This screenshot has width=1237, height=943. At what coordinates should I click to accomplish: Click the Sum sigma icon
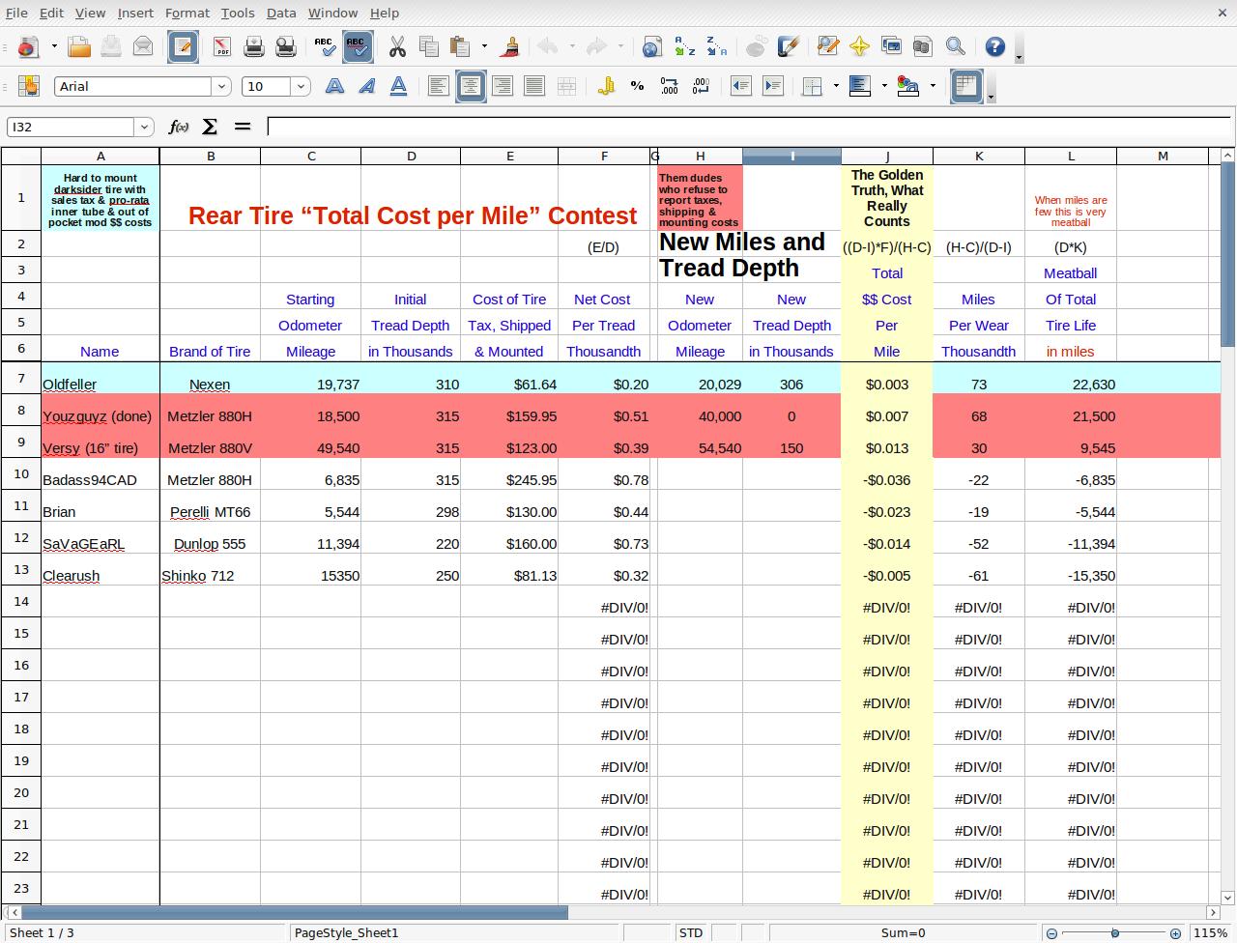tap(210, 127)
